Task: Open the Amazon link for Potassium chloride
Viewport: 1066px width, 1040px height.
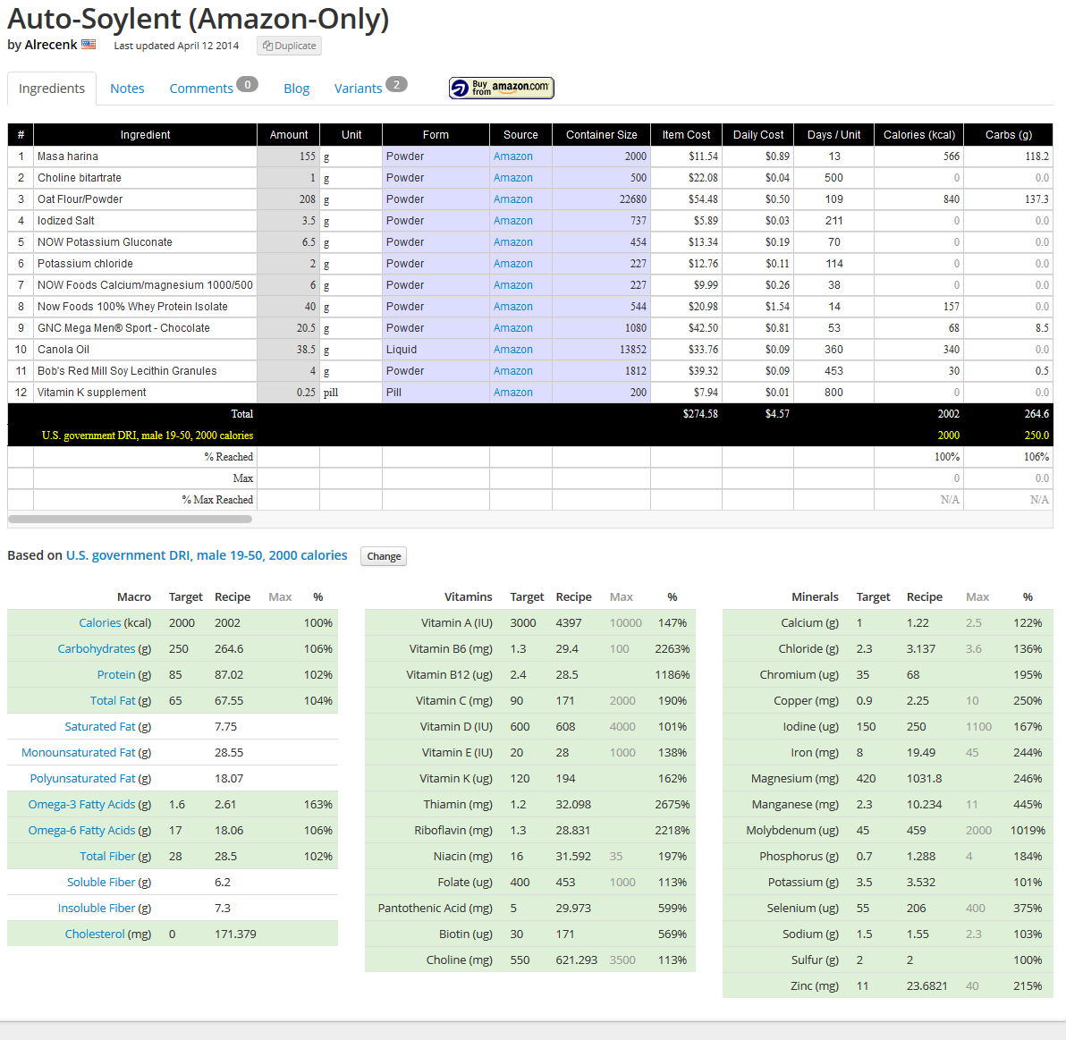Action: click(513, 264)
